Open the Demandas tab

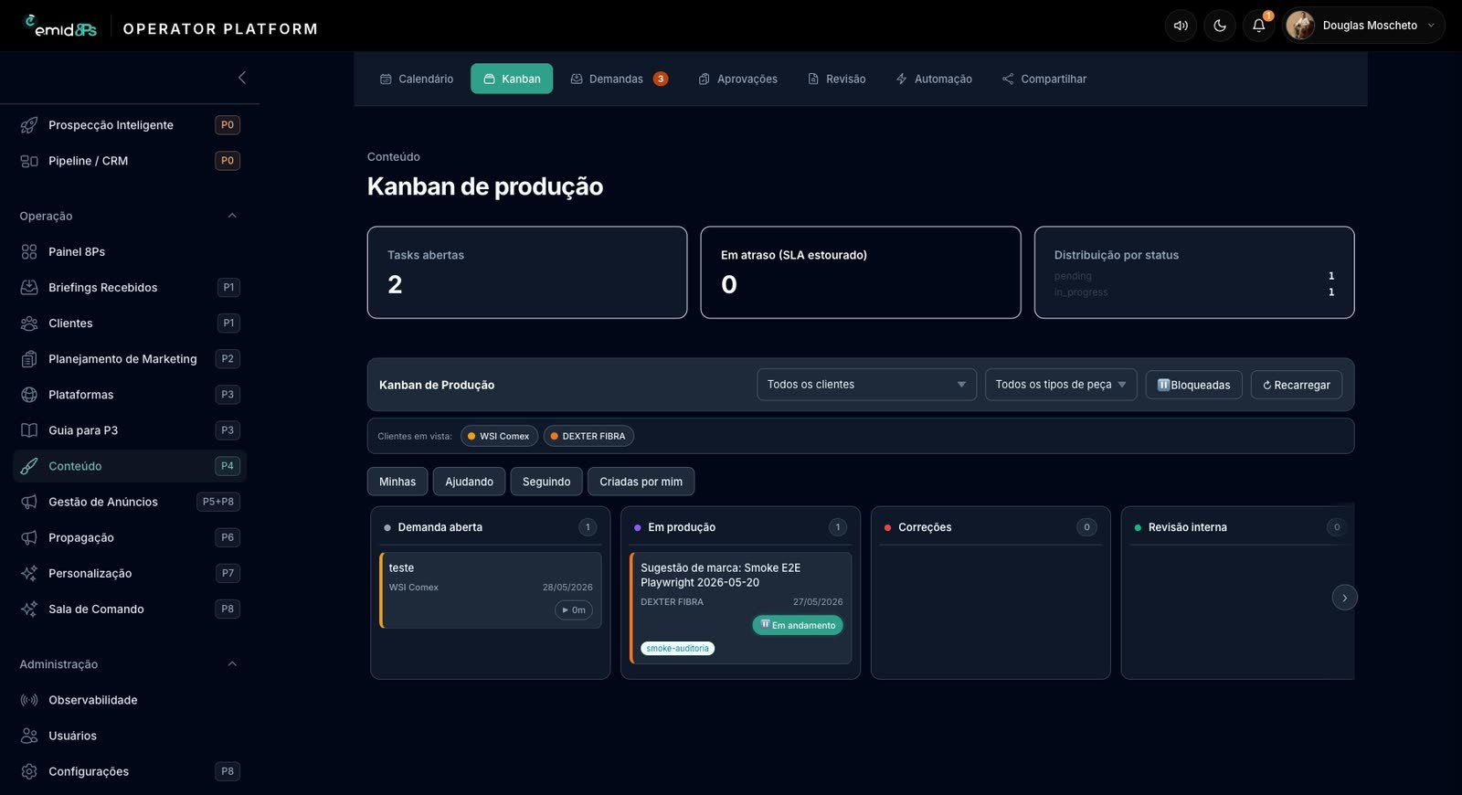619,79
